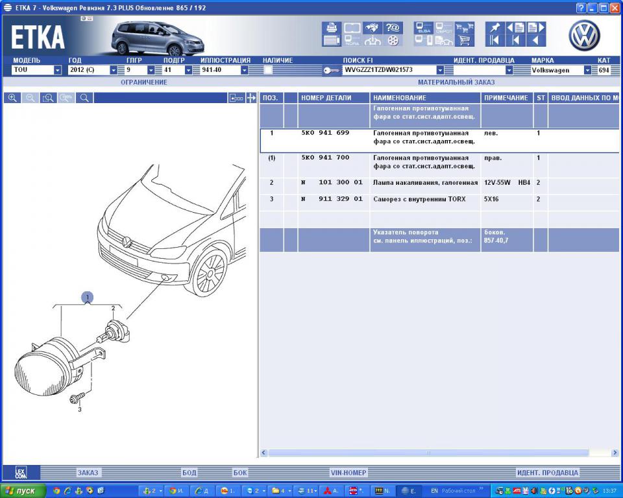Open the ELSA link icon
Image resolution: width=623 pixels, height=498 pixels.
[x=424, y=28]
